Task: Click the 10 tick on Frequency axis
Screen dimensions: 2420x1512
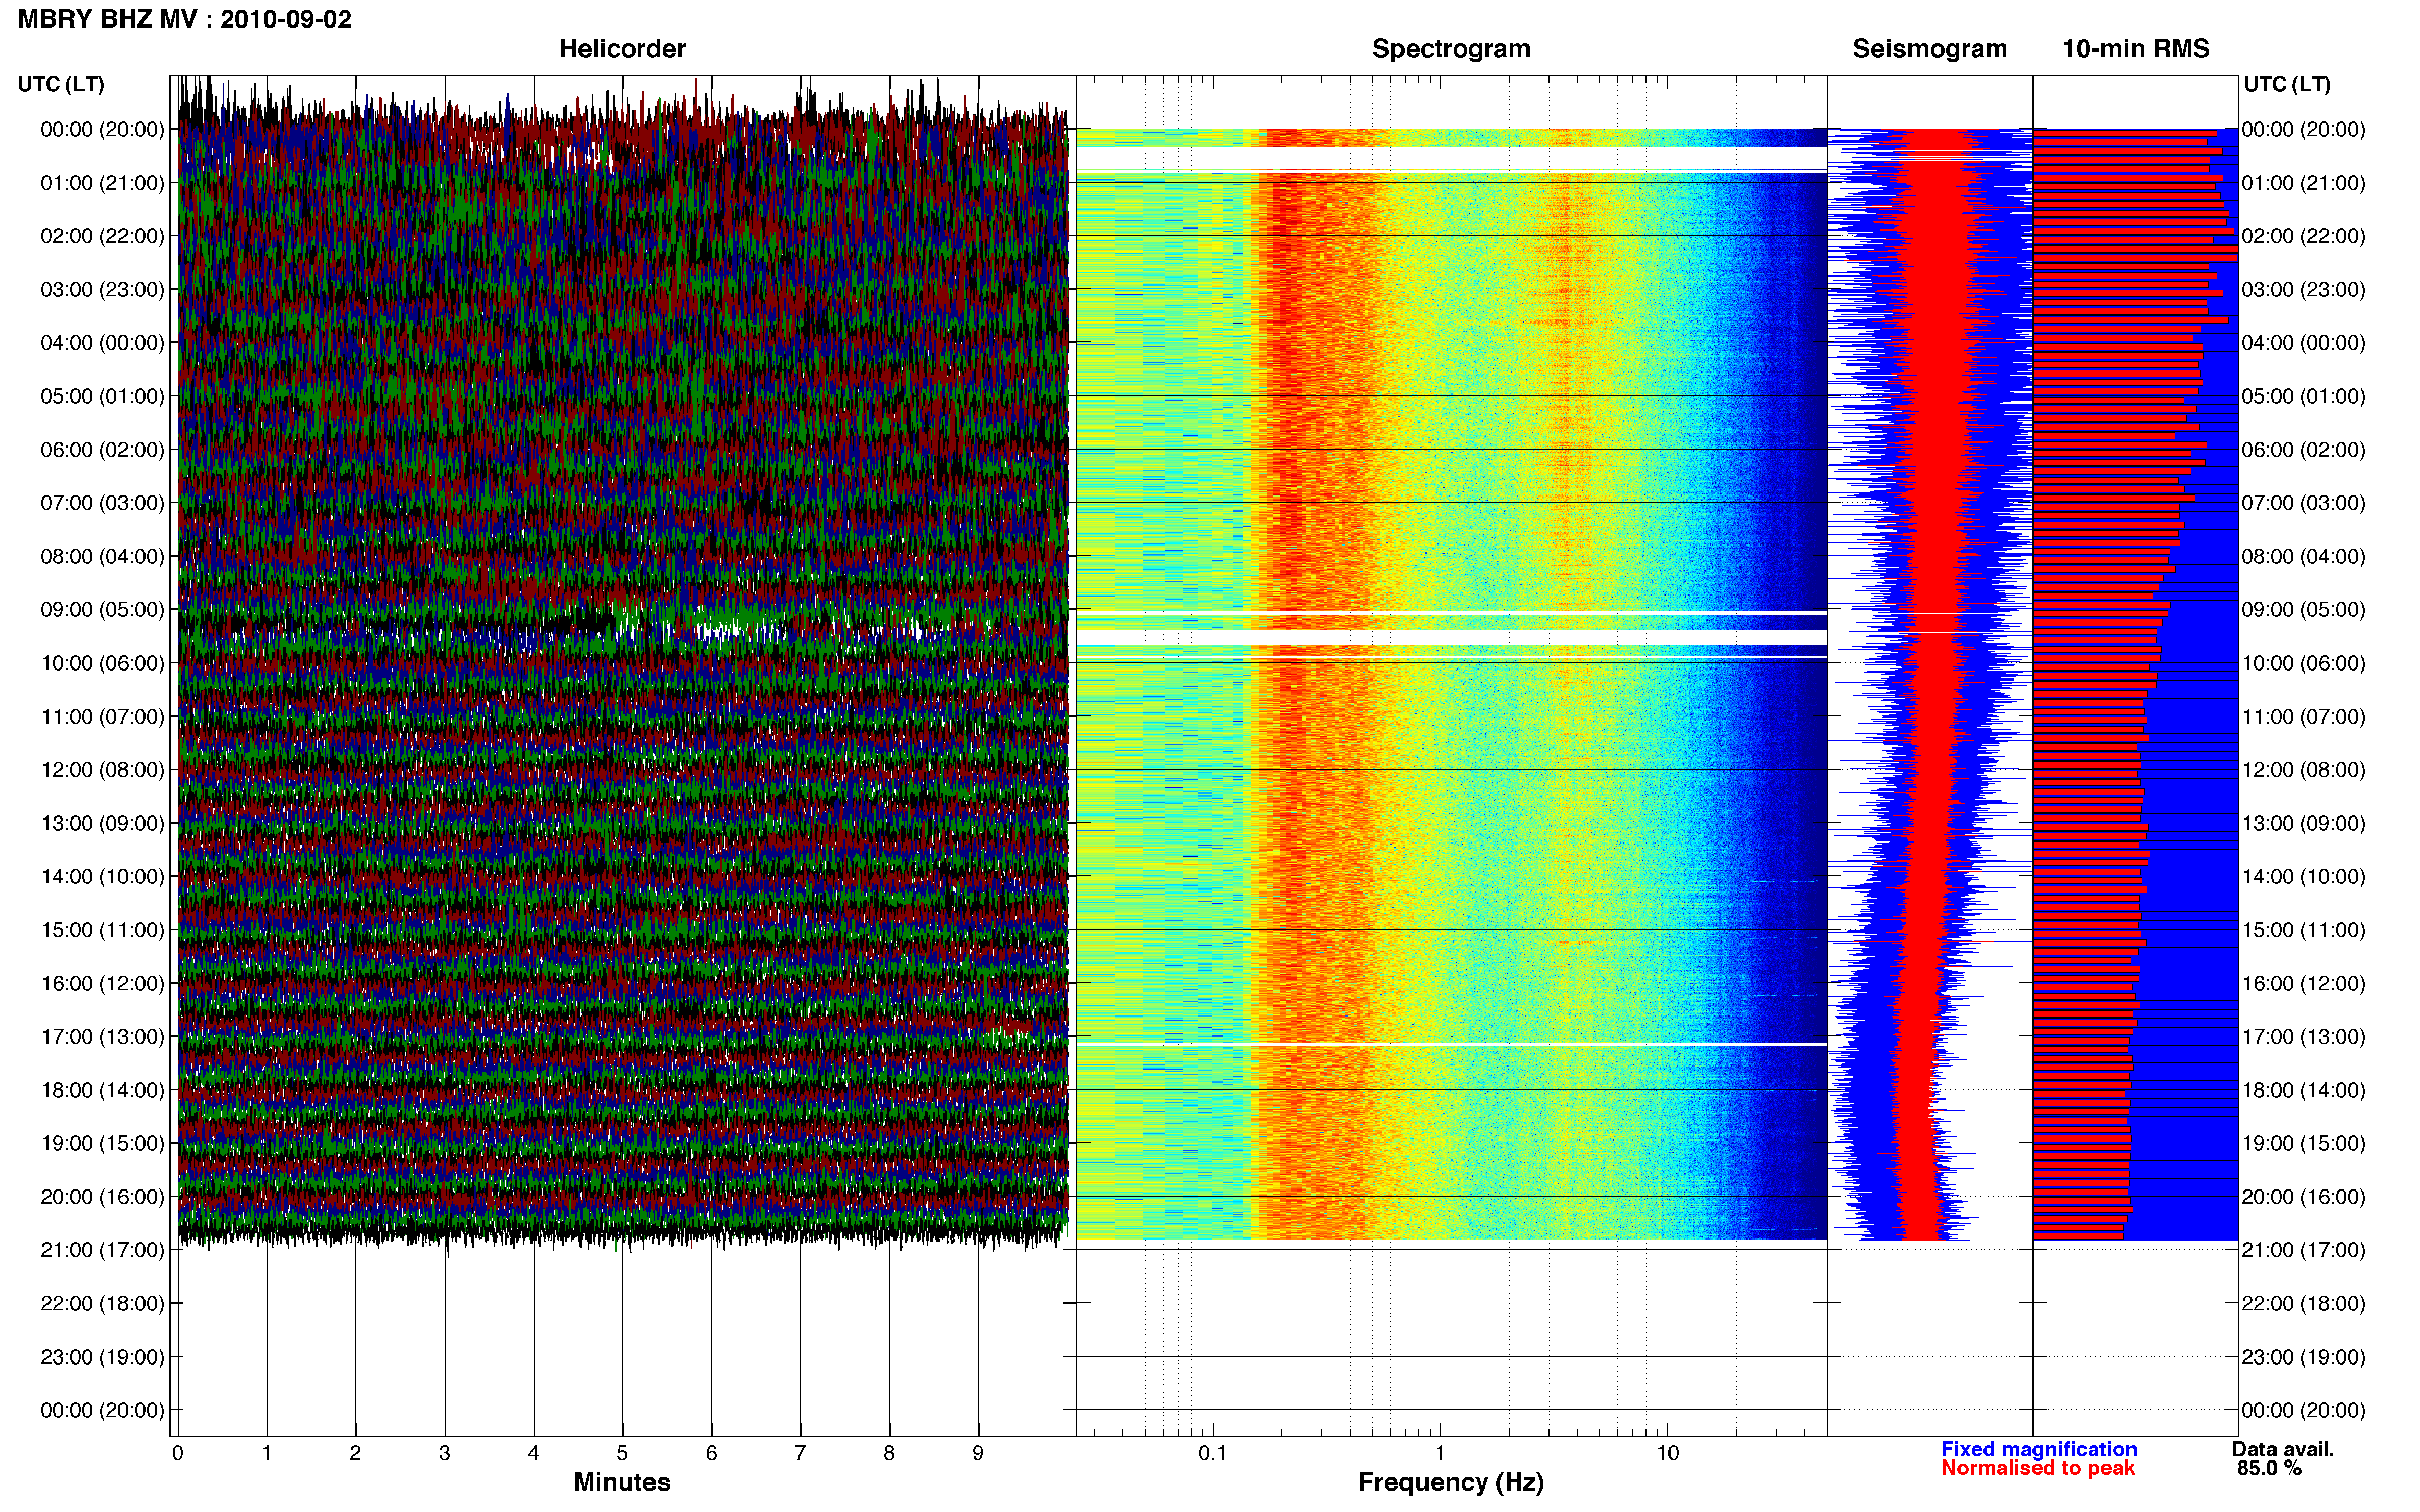Action: pyautogui.click(x=1667, y=1454)
